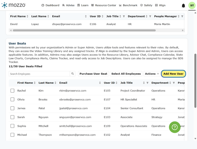Filter User Seats table by Department

[174, 83]
